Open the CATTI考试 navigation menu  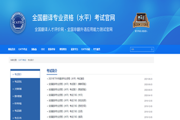tap(23, 49)
